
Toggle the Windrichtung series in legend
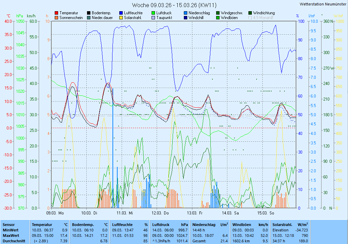pyautogui.click(x=250, y=13)
